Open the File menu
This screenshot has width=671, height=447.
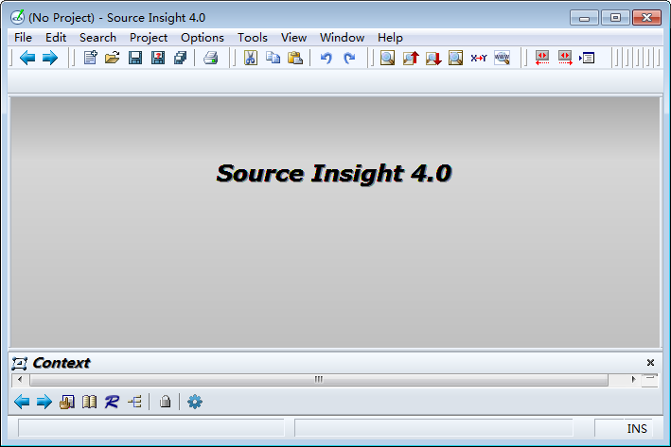pos(23,38)
